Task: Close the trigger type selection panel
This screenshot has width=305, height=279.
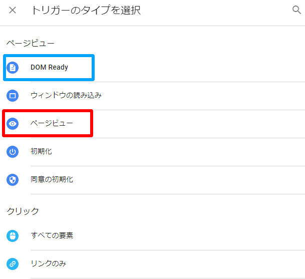Action: [13, 10]
